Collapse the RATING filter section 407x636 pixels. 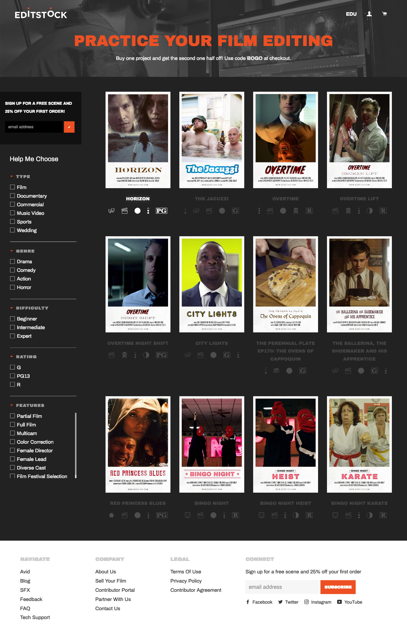pyautogui.click(x=23, y=356)
